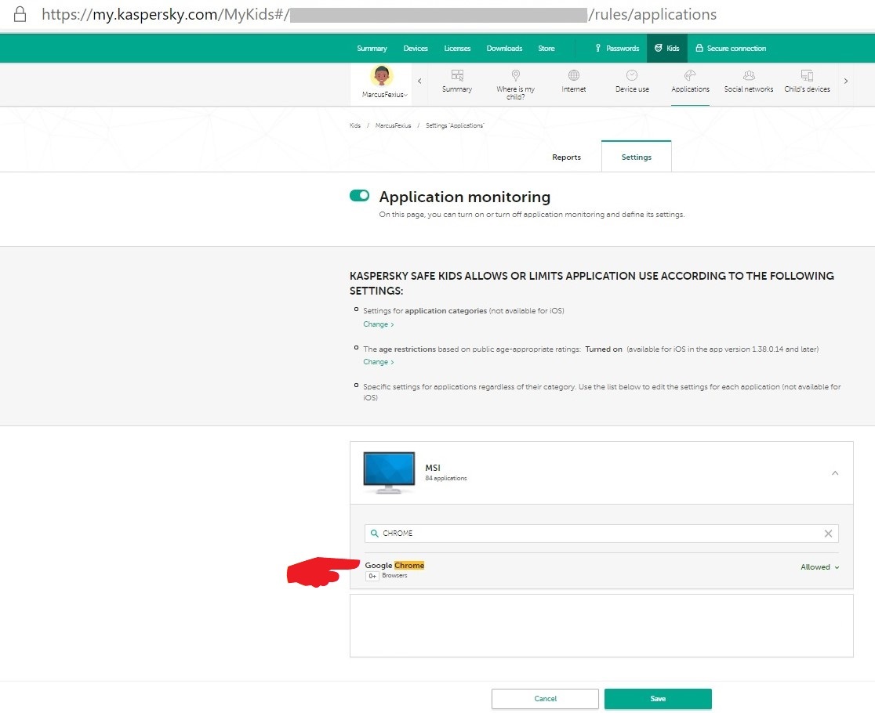This screenshot has width=875, height=713.
Task: Clear the CHROME search text
Action: tap(828, 534)
